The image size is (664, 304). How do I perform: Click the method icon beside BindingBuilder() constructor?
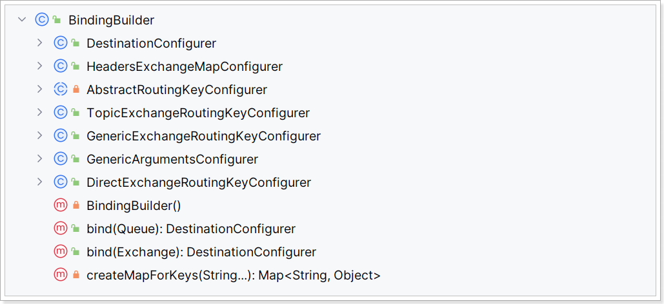point(61,205)
